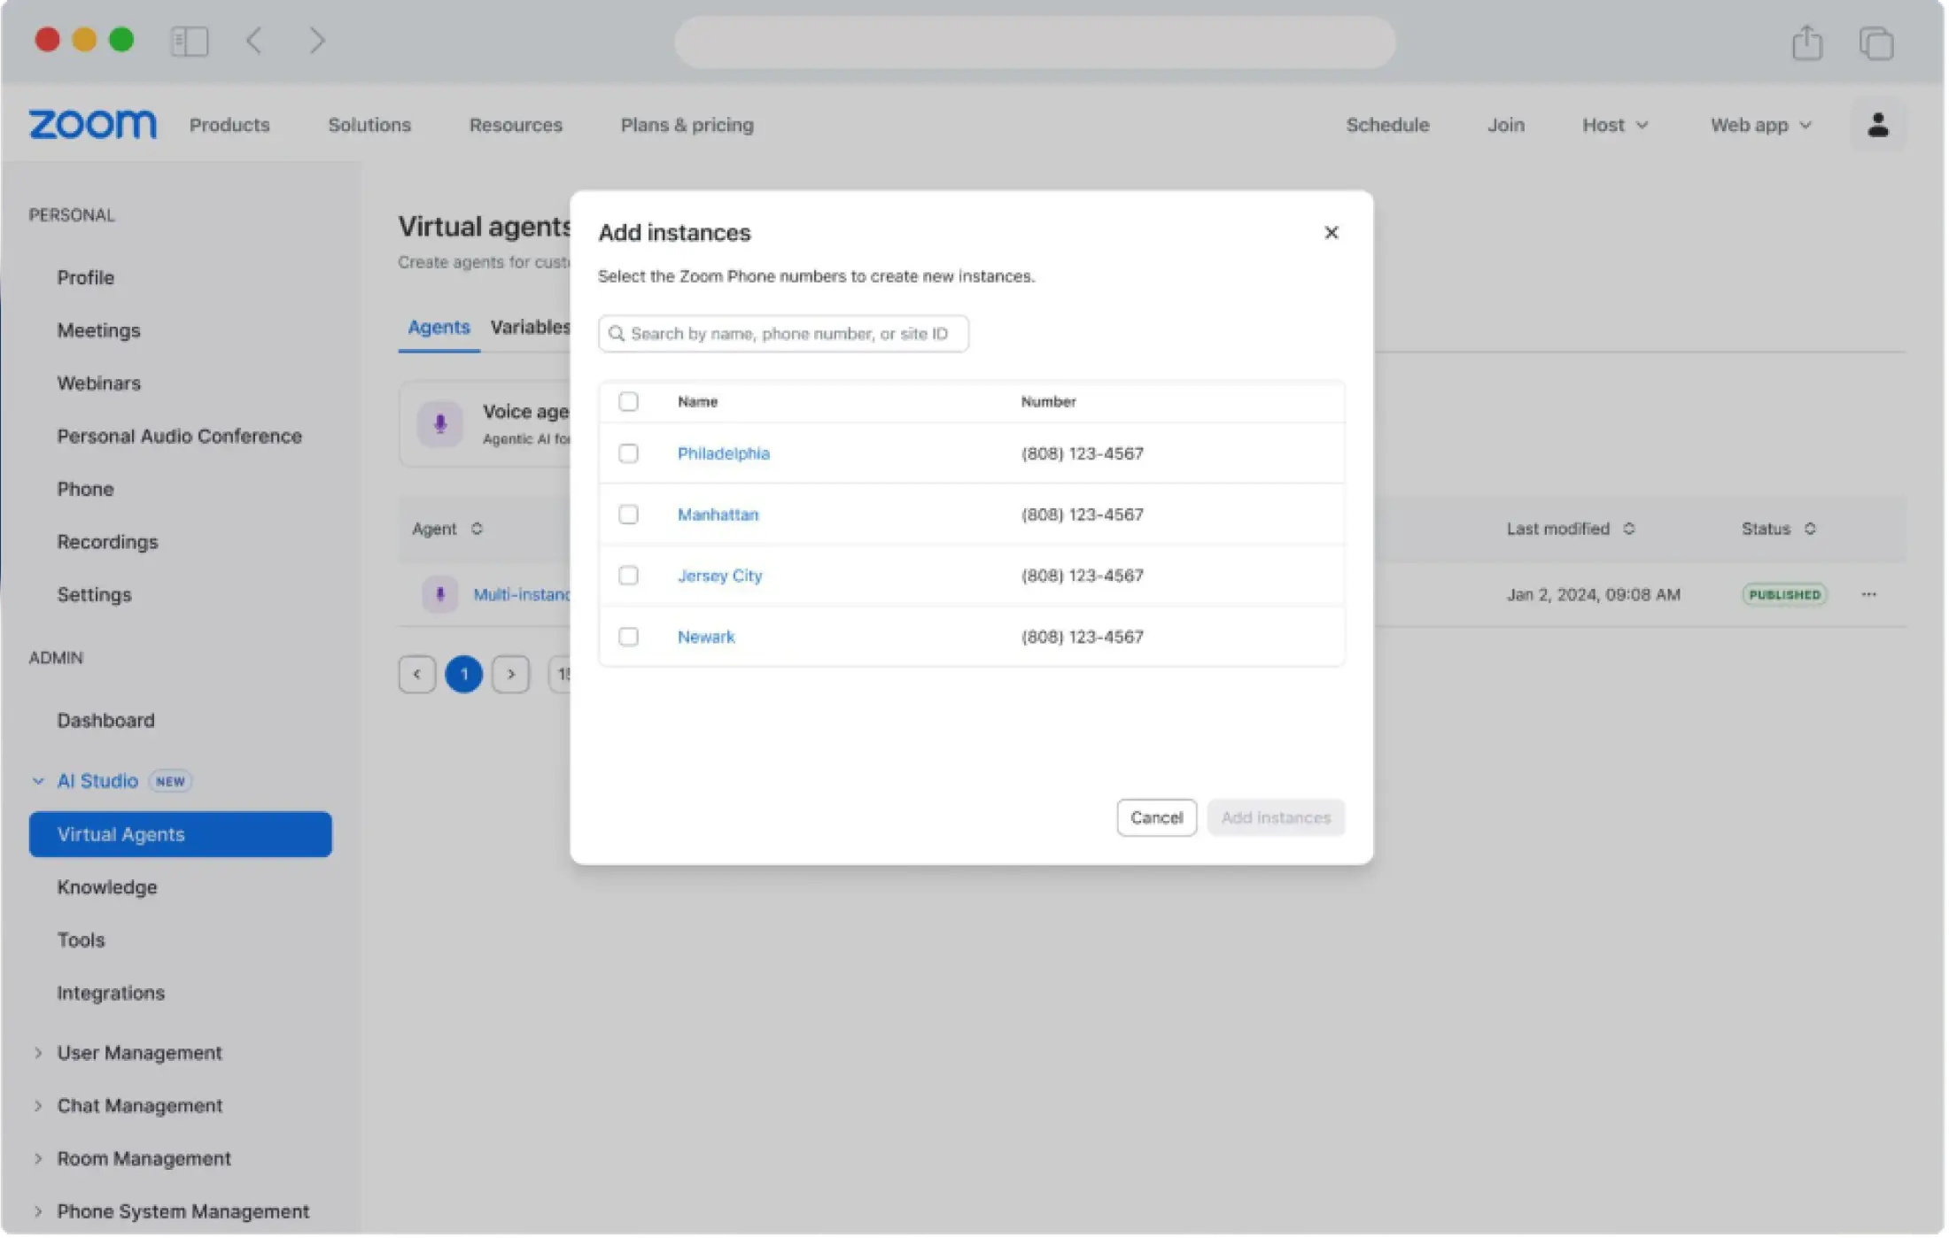Check the Newark row checkbox
The image size is (1949, 1238).
point(628,637)
